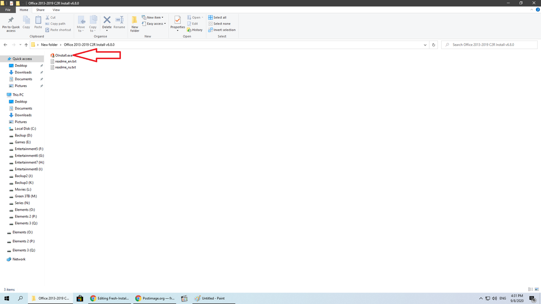The image size is (541, 304).
Task: Expand the Open dropdown in ribbon
Action: pos(202,17)
